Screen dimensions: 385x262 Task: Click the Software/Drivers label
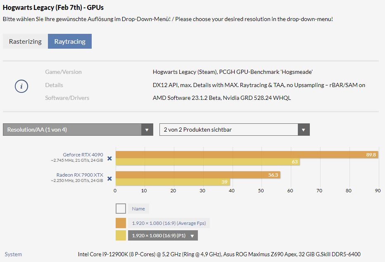[x=67, y=98]
